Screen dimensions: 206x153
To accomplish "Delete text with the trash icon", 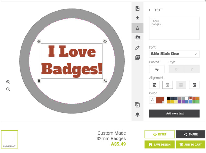I will coord(39,81).
